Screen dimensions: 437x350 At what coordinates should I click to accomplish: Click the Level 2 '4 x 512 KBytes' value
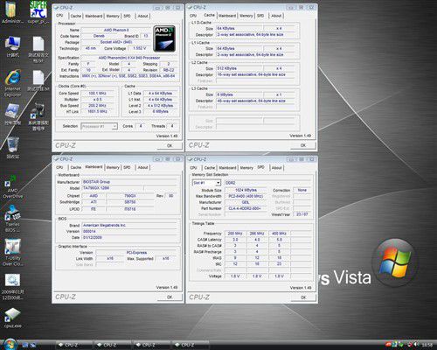pyautogui.click(x=160, y=106)
